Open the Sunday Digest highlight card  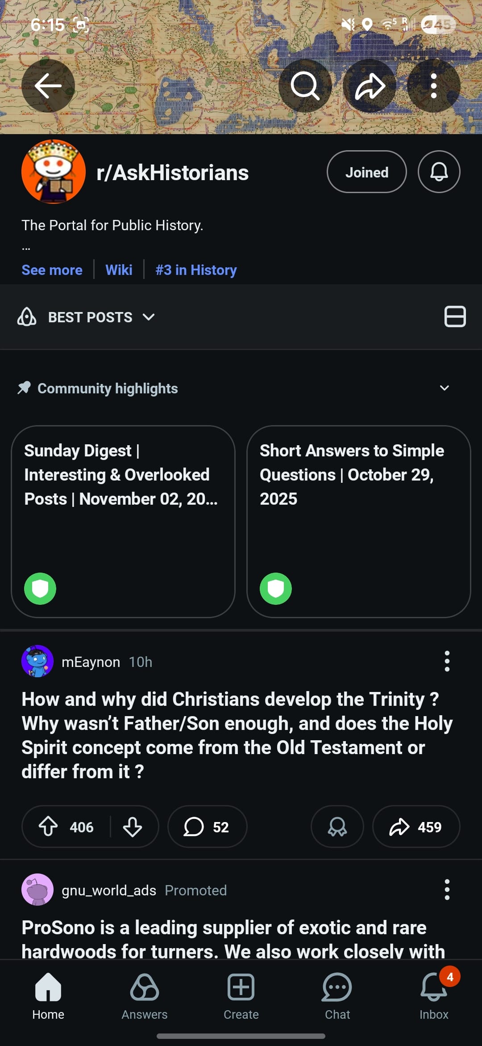[x=123, y=521]
